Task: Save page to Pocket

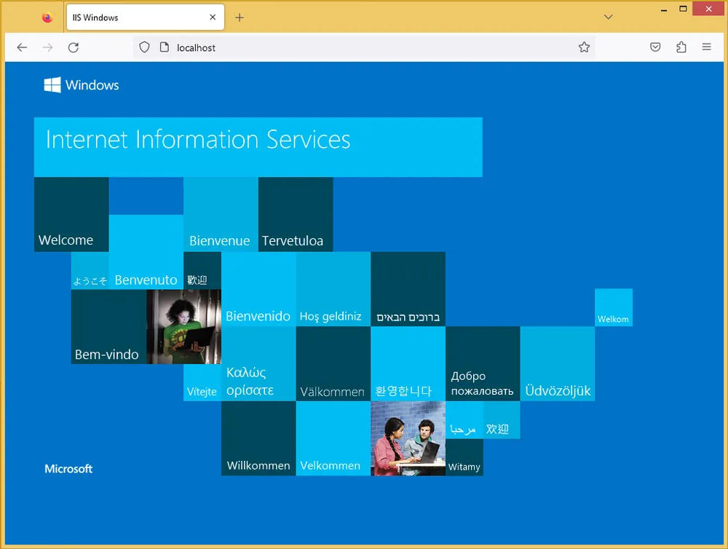Action: tap(655, 47)
